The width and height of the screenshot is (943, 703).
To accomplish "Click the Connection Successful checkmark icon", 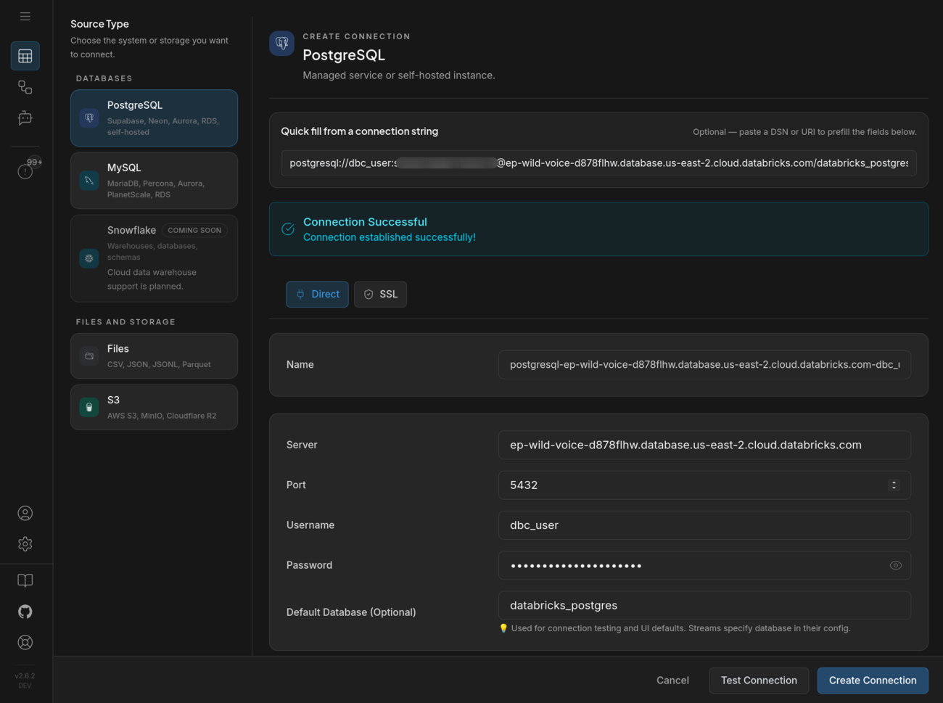I will (288, 229).
